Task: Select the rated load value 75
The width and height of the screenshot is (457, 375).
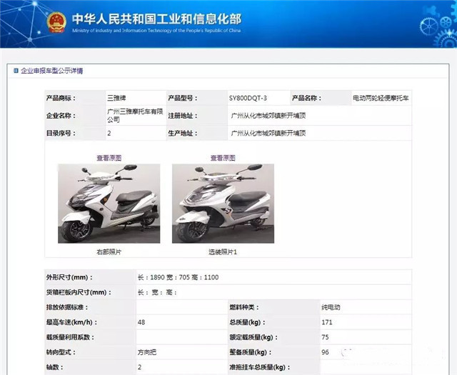Action: [x=325, y=337]
